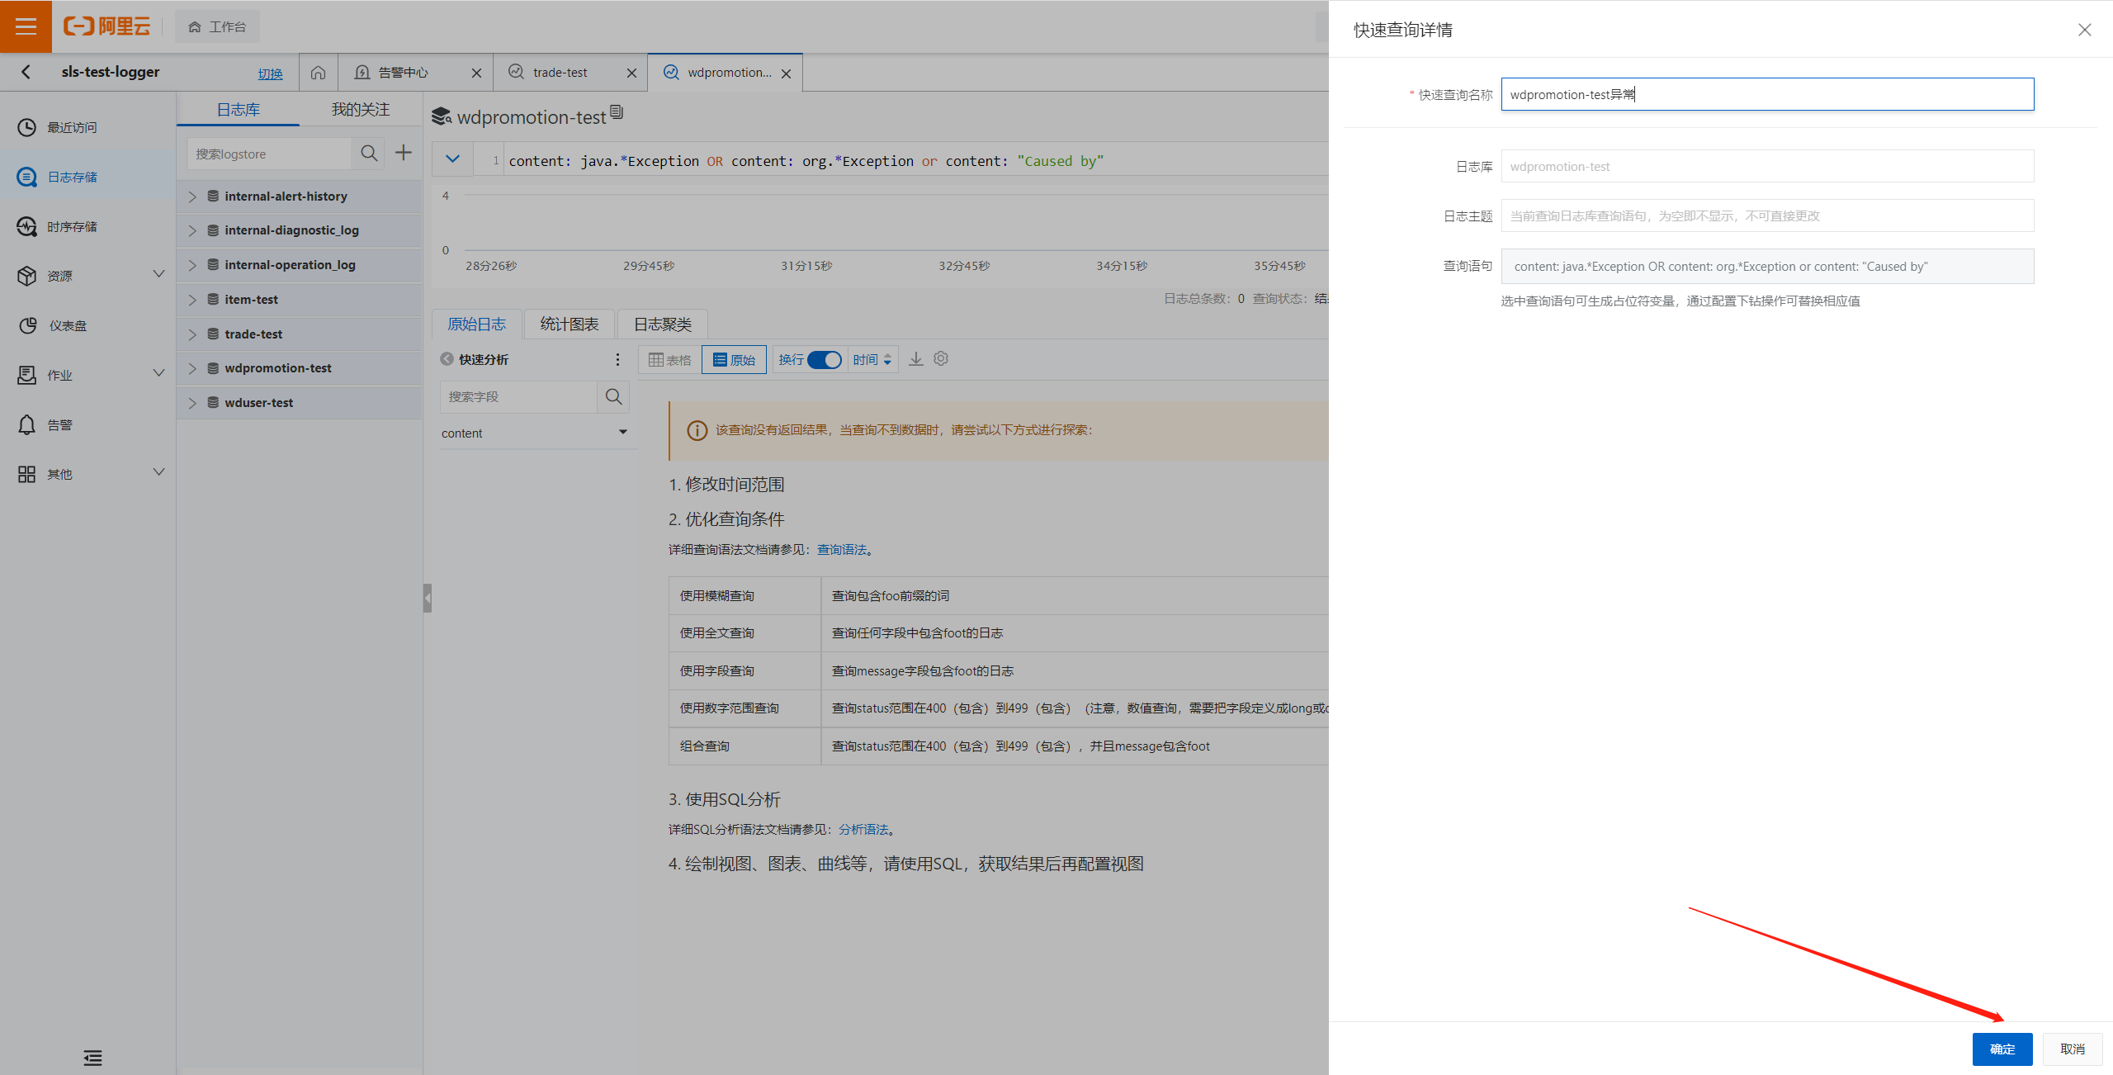Select the 表格 view mode
Image resolution: width=2113 pixels, height=1075 pixels.
pos(670,360)
